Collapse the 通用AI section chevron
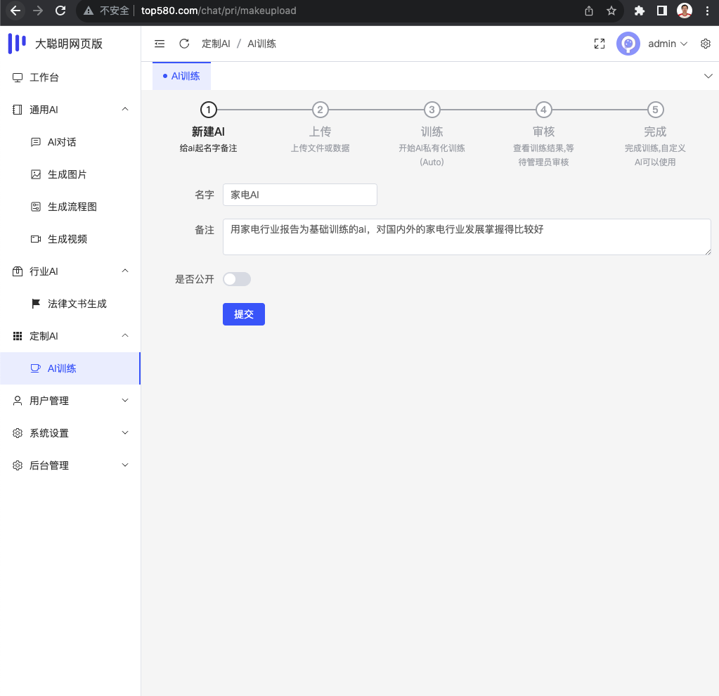This screenshot has height=696, width=719. [x=124, y=109]
